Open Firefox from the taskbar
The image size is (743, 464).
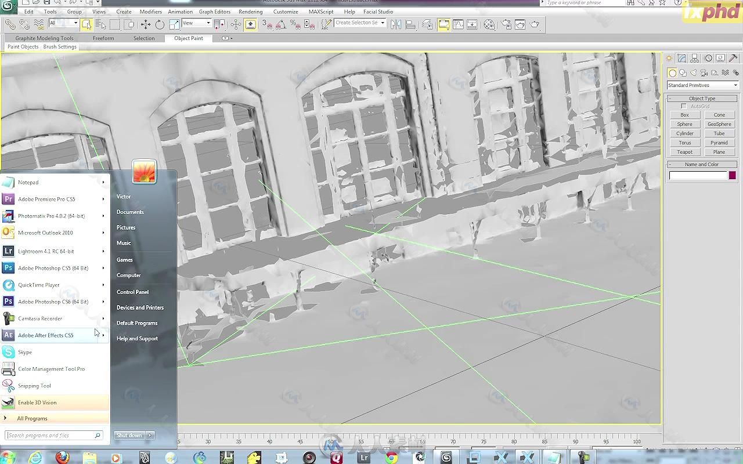click(63, 458)
